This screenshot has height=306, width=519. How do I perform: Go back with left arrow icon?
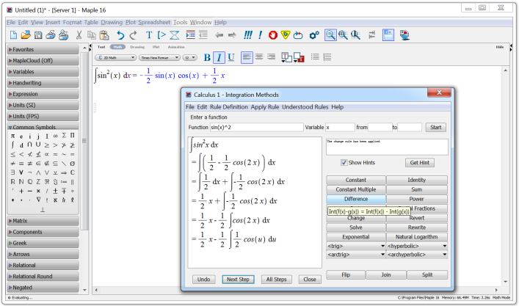coord(219,34)
